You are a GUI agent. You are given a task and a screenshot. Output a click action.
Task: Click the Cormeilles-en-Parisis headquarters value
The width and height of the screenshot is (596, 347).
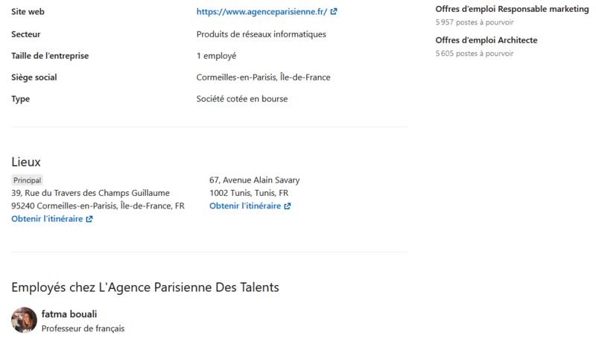263,77
